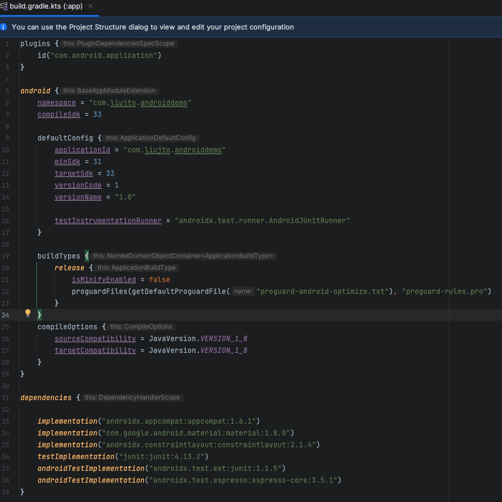
Task: Click the highlighted opening brace after buildTypes
Action: [x=87, y=256]
